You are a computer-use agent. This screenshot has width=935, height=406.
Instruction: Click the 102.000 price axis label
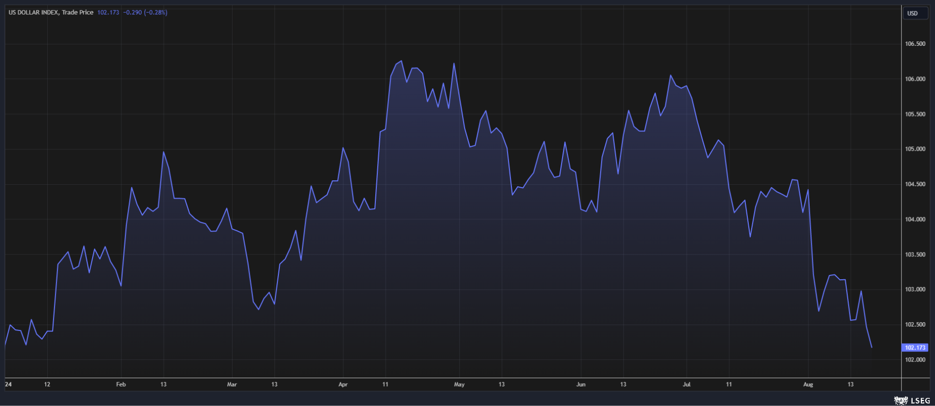point(915,360)
